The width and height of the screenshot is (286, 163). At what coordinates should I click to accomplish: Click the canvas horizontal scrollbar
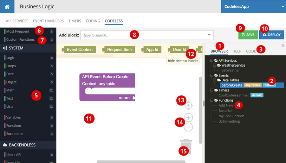141,162
